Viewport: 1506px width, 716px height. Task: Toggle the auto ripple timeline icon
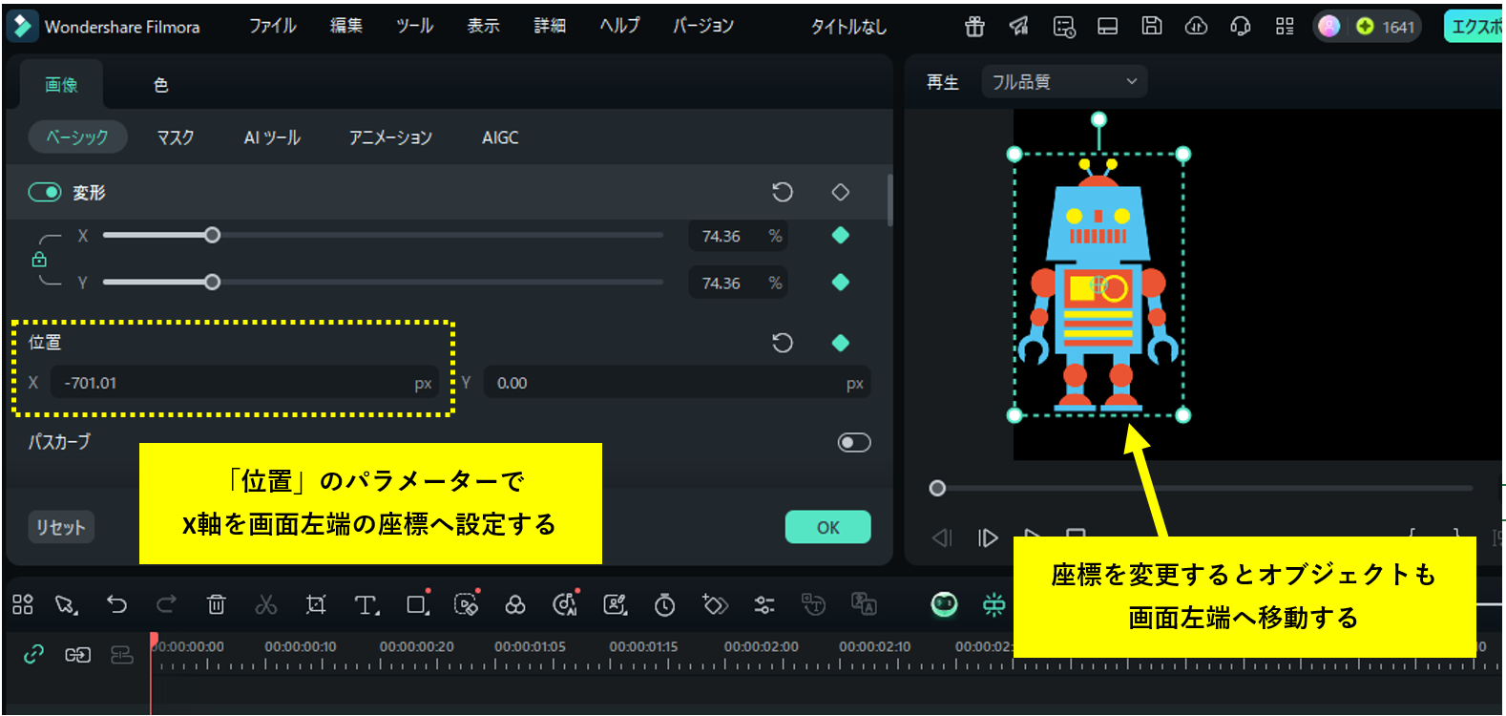tap(77, 654)
